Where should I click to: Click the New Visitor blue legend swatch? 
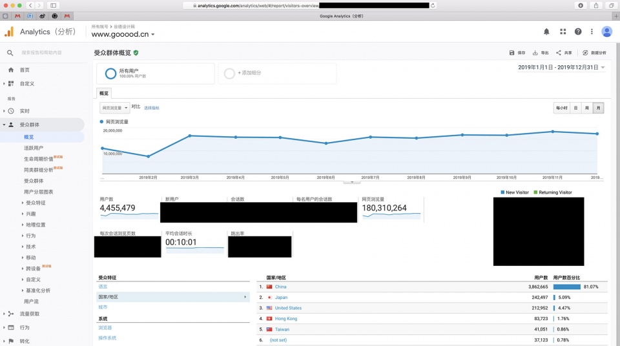pyautogui.click(x=502, y=192)
